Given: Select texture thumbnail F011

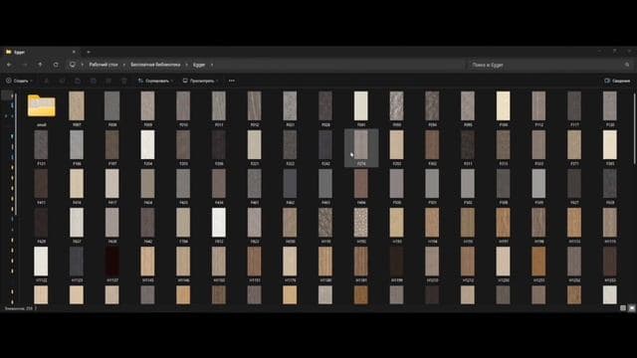Looking at the screenshot, I should 219,106.
